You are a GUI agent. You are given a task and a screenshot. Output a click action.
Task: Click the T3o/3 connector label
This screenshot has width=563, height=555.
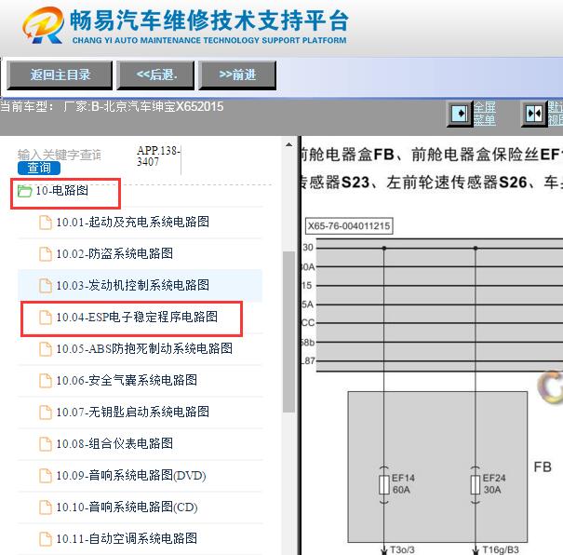(x=402, y=549)
